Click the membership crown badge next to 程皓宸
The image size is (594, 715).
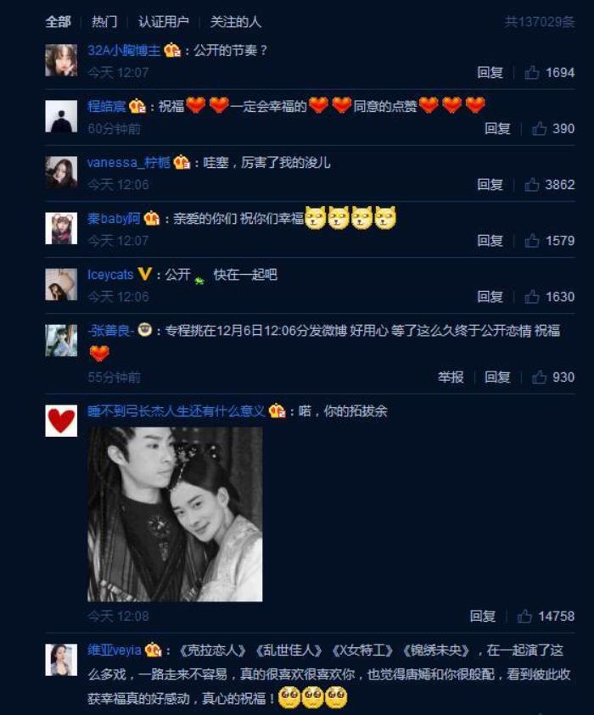point(137,106)
